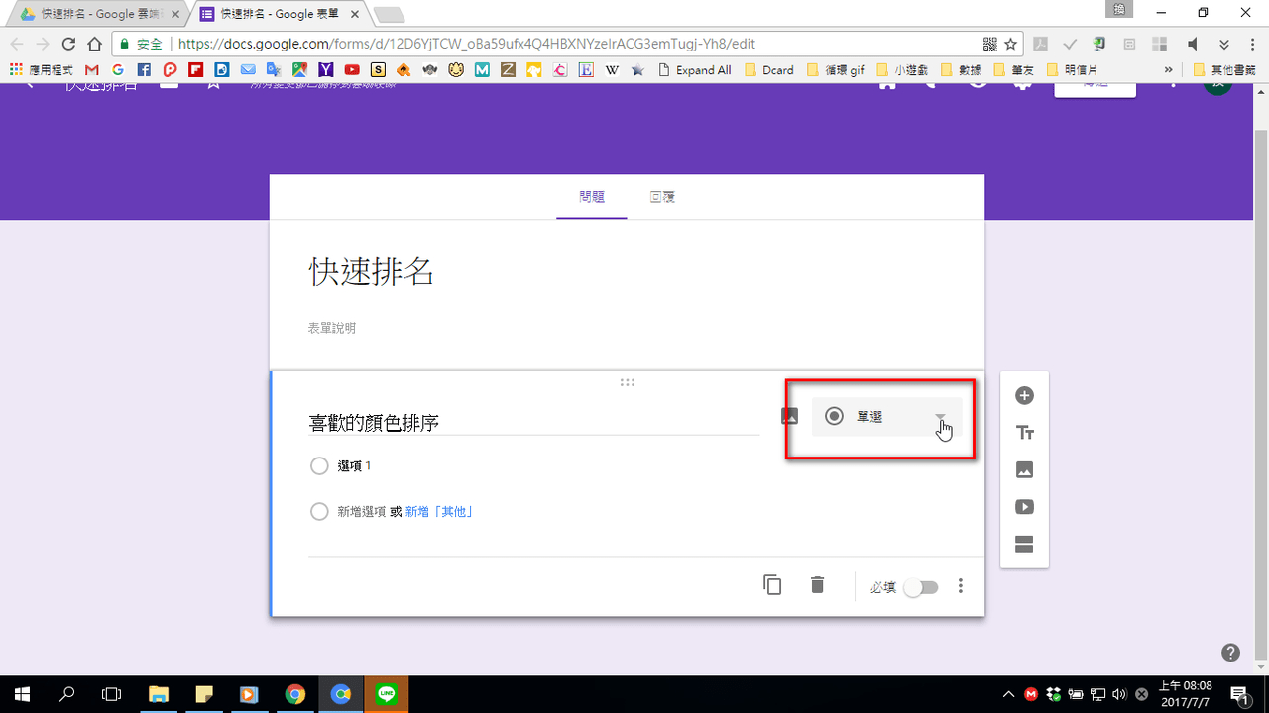Show hidden system tray icons
The width and height of the screenshot is (1269, 713).
[x=1009, y=694]
